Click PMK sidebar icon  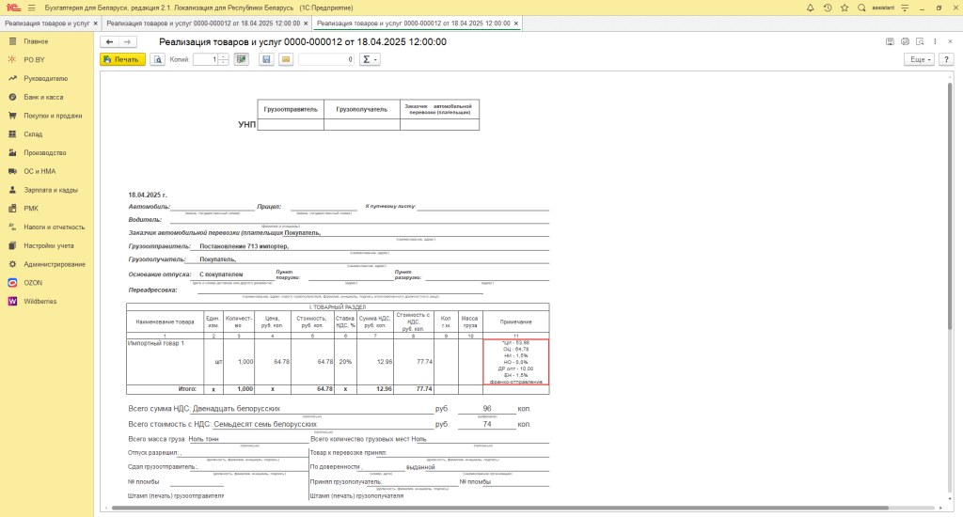(x=12, y=208)
